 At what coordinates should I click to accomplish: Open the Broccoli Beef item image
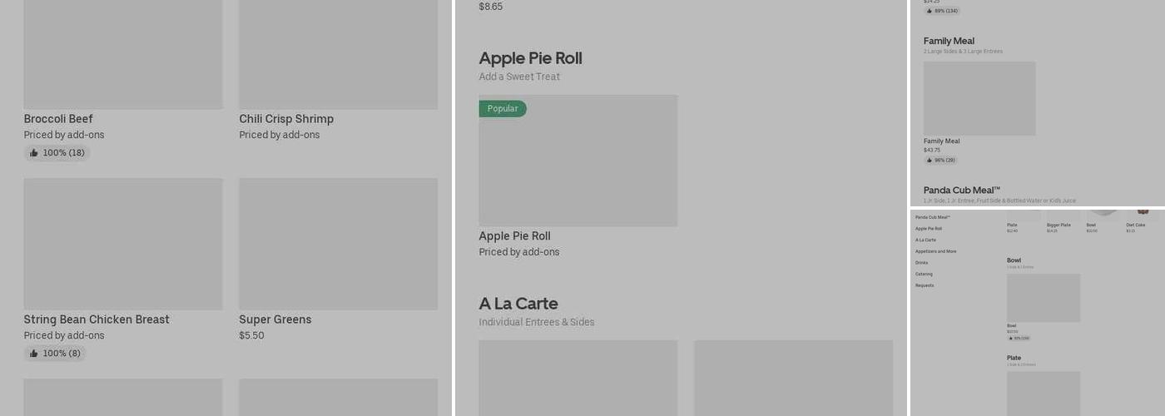pyautogui.click(x=123, y=54)
